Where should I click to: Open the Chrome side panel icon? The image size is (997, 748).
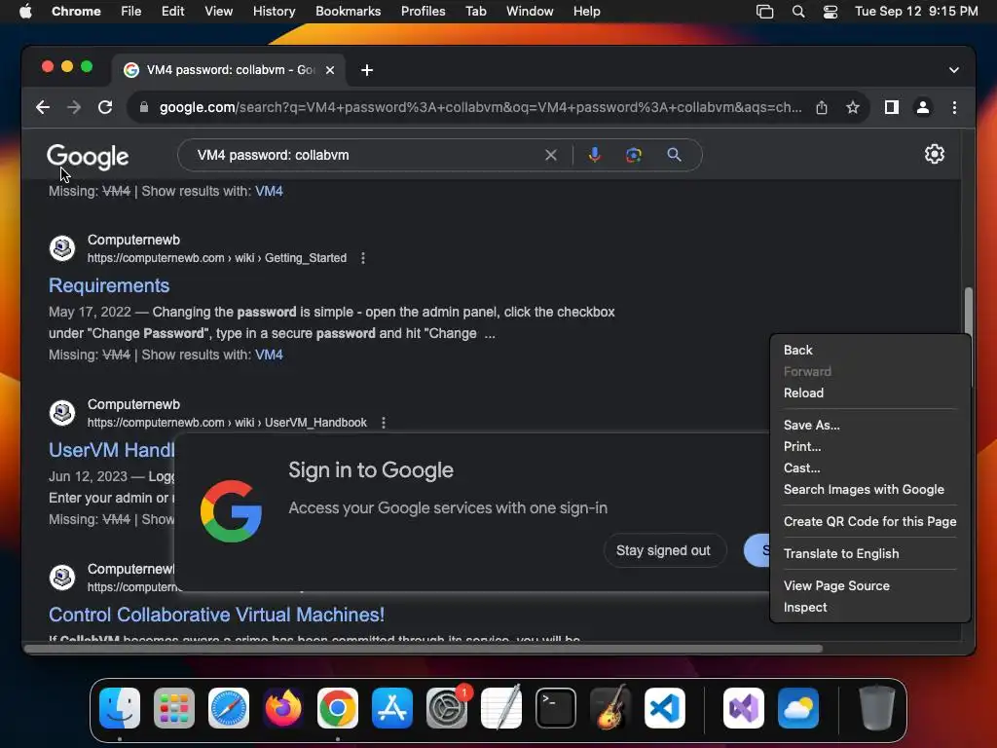click(x=892, y=107)
